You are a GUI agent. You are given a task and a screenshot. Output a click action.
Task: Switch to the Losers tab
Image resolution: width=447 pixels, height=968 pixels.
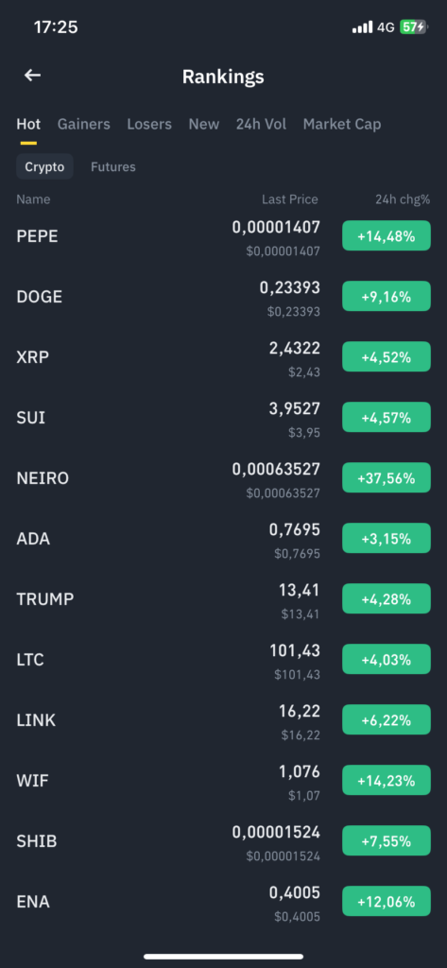[x=149, y=124]
